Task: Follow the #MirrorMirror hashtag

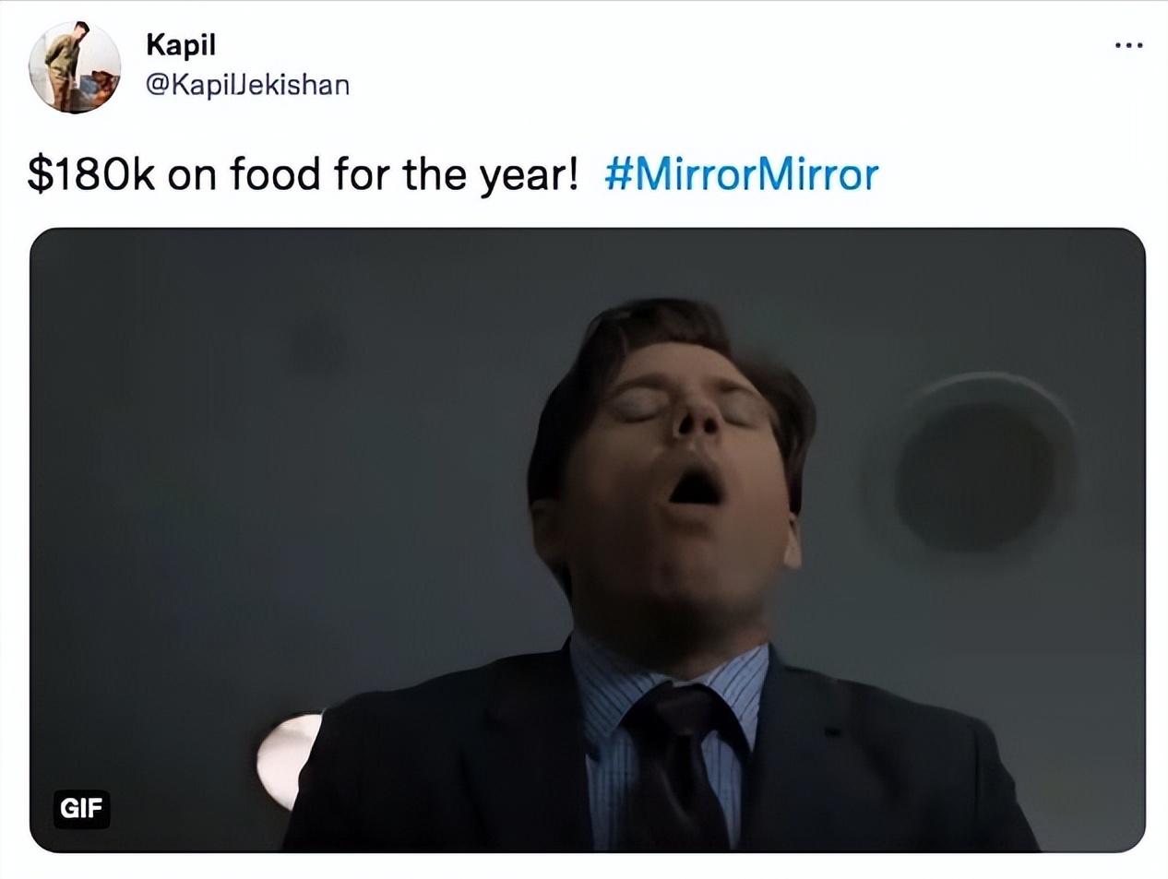Action: pyautogui.click(x=741, y=174)
